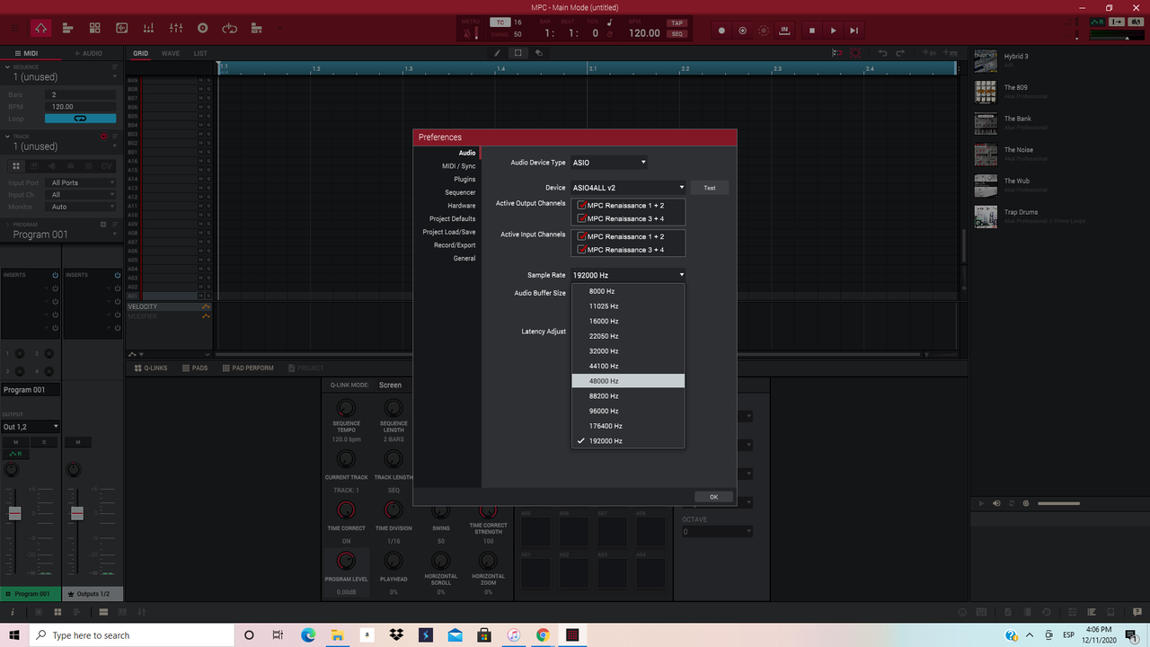Viewport: 1150px width, 647px height.
Task: Open Dropbox from the taskbar
Action: (396, 634)
